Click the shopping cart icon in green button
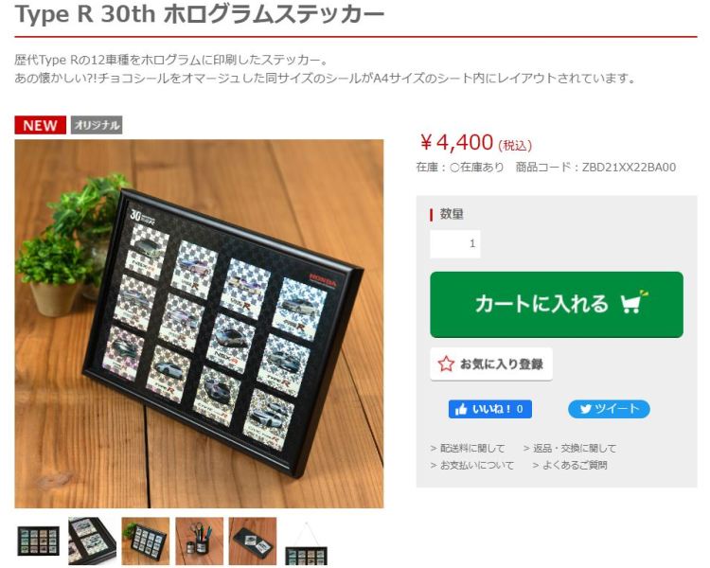Screen dimensions: 710x568 pos(634,302)
